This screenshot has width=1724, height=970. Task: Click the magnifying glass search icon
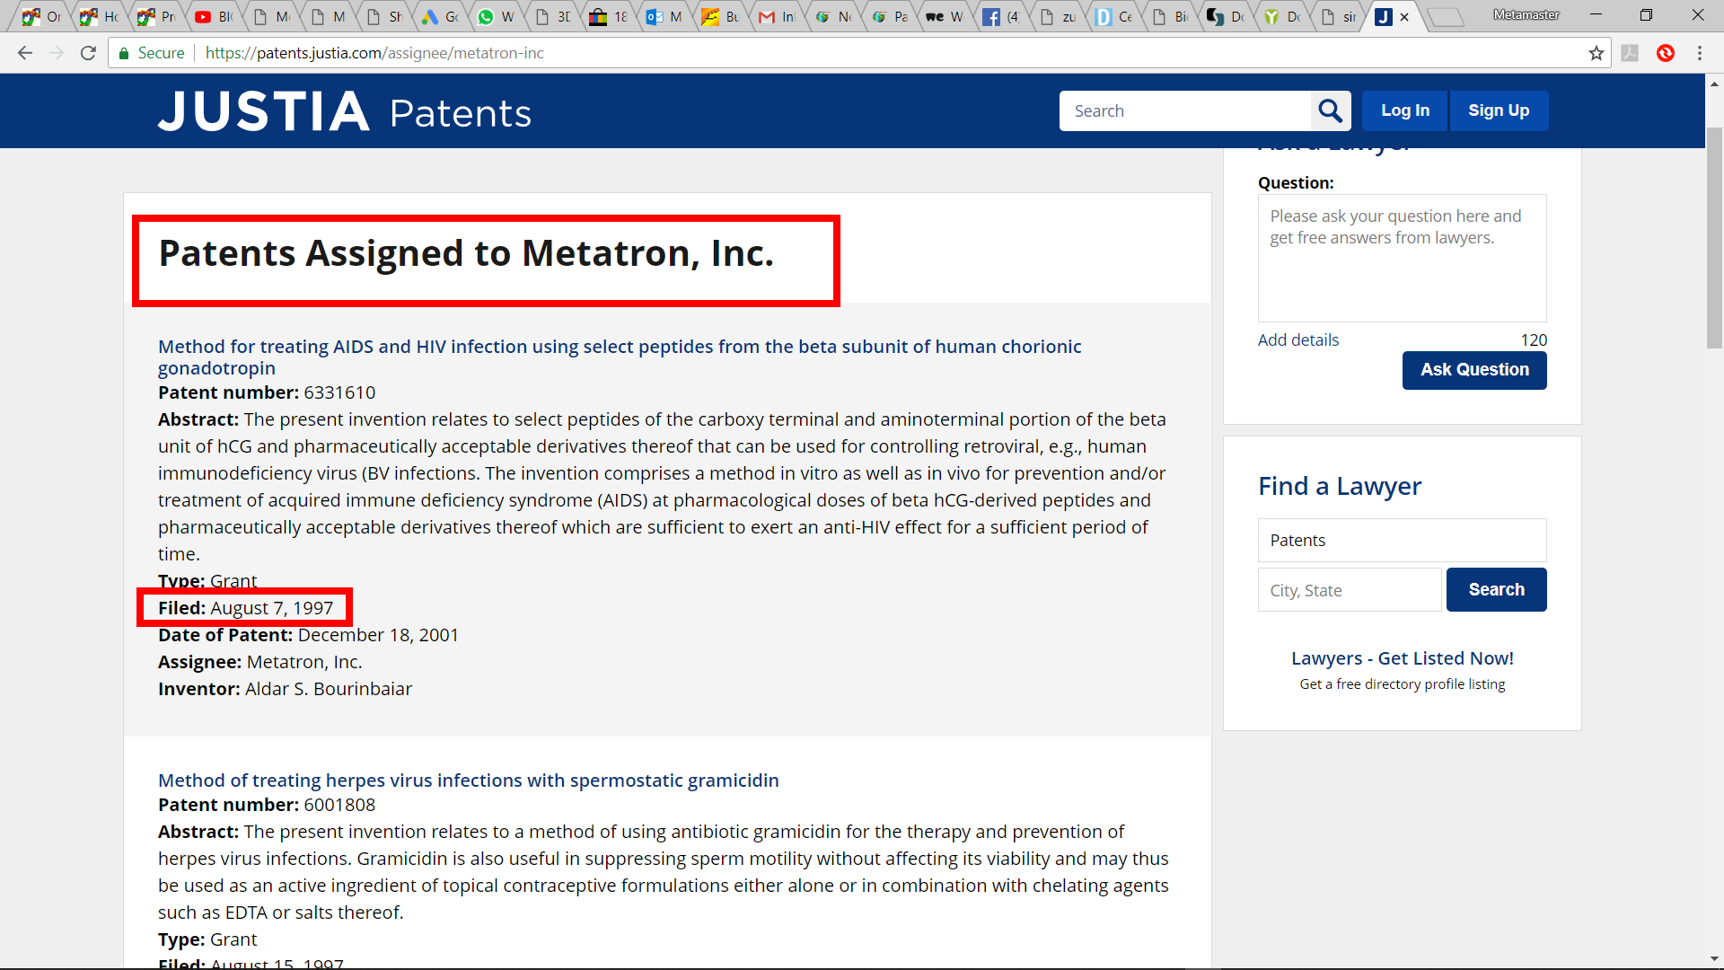pos(1330,111)
